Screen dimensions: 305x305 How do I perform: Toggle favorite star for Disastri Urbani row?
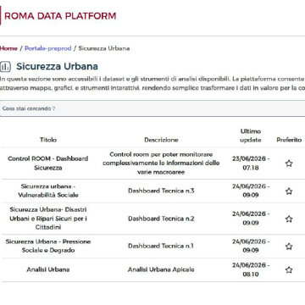tap(289, 219)
